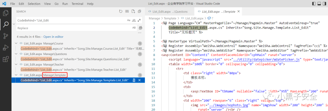This screenshot has height=111, width=328.
Task: Click Replace All icon beside Replace field
Action: coord(141,28)
